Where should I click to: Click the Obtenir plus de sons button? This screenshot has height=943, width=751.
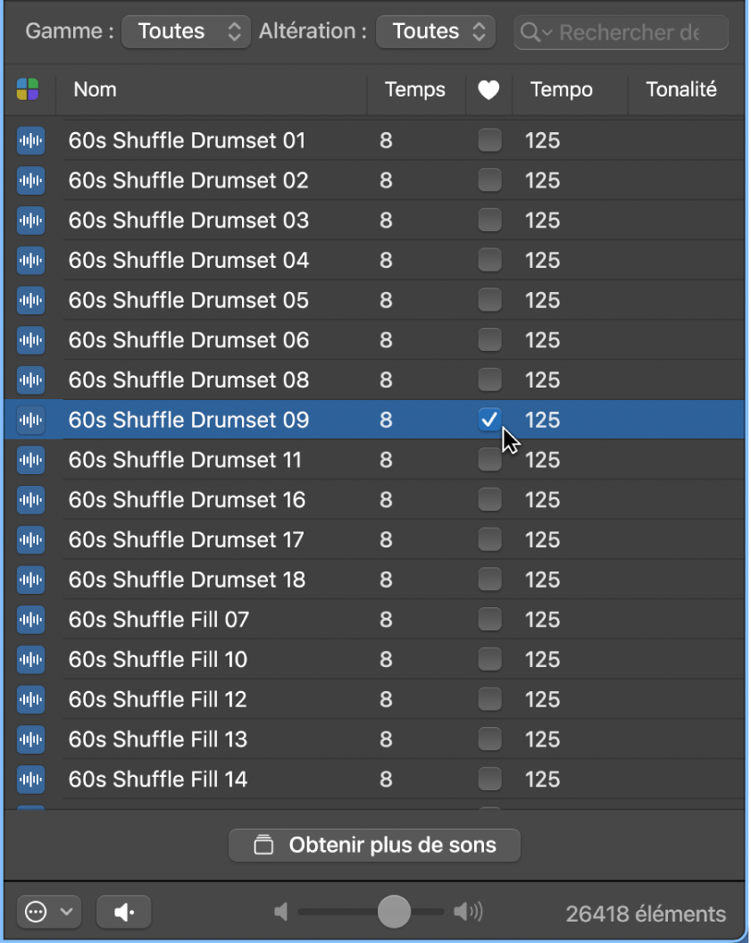tap(375, 845)
